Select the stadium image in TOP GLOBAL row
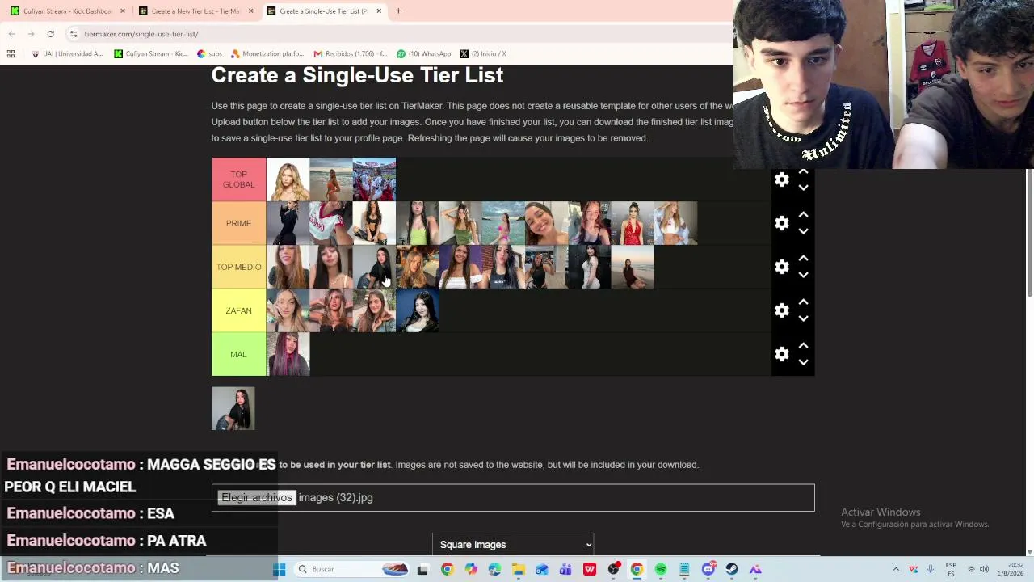This screenshot has width=1034, height=582. [x=374, y=179]
